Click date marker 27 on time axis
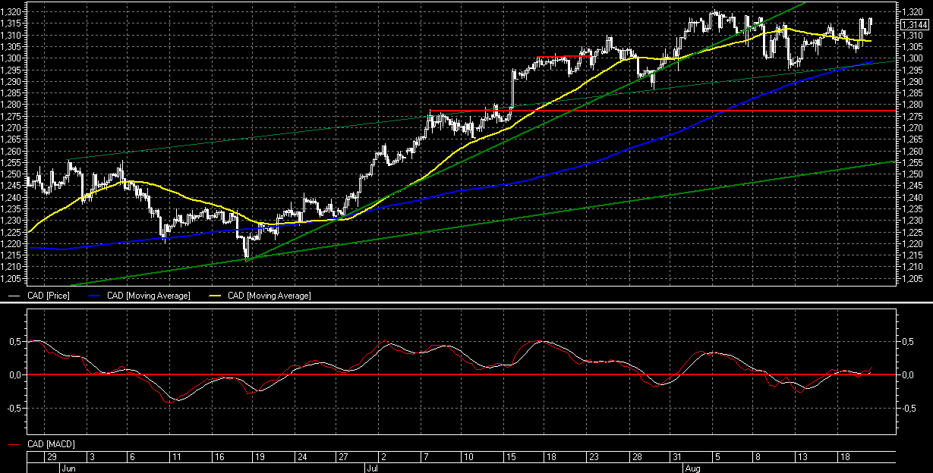This screenshot has width=933, height=473. click(x=343, y=457)
